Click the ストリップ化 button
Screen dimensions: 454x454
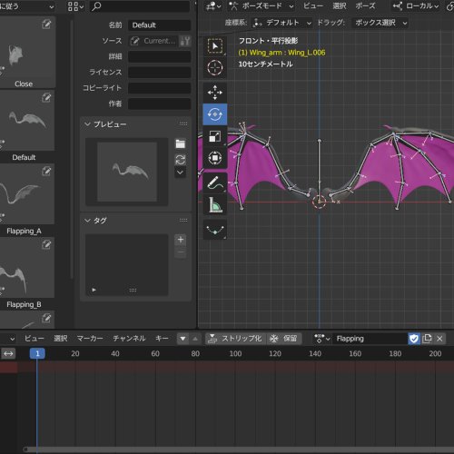tap(236, 339)
